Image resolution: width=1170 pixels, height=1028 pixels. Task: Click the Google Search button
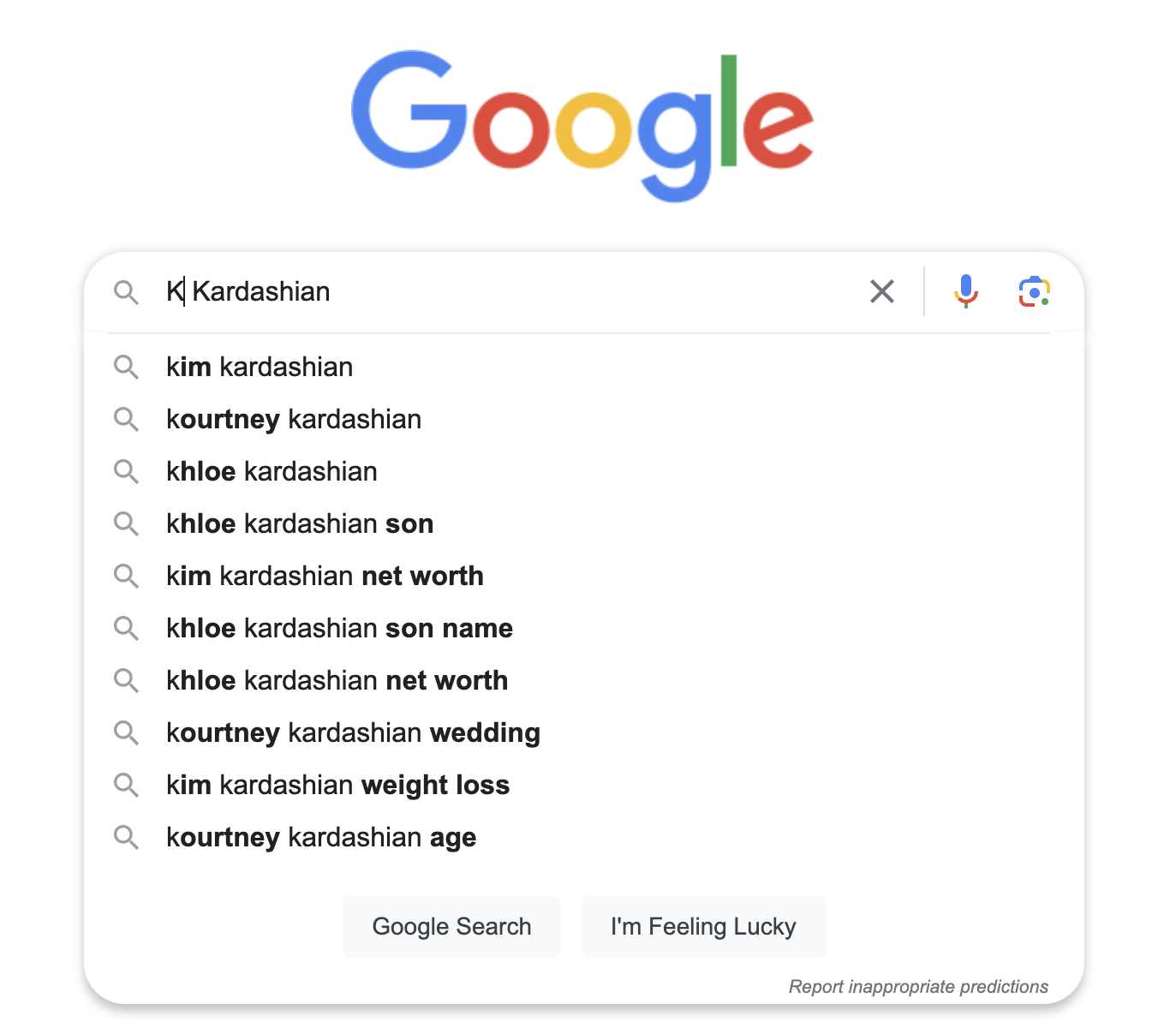(451, 927)
